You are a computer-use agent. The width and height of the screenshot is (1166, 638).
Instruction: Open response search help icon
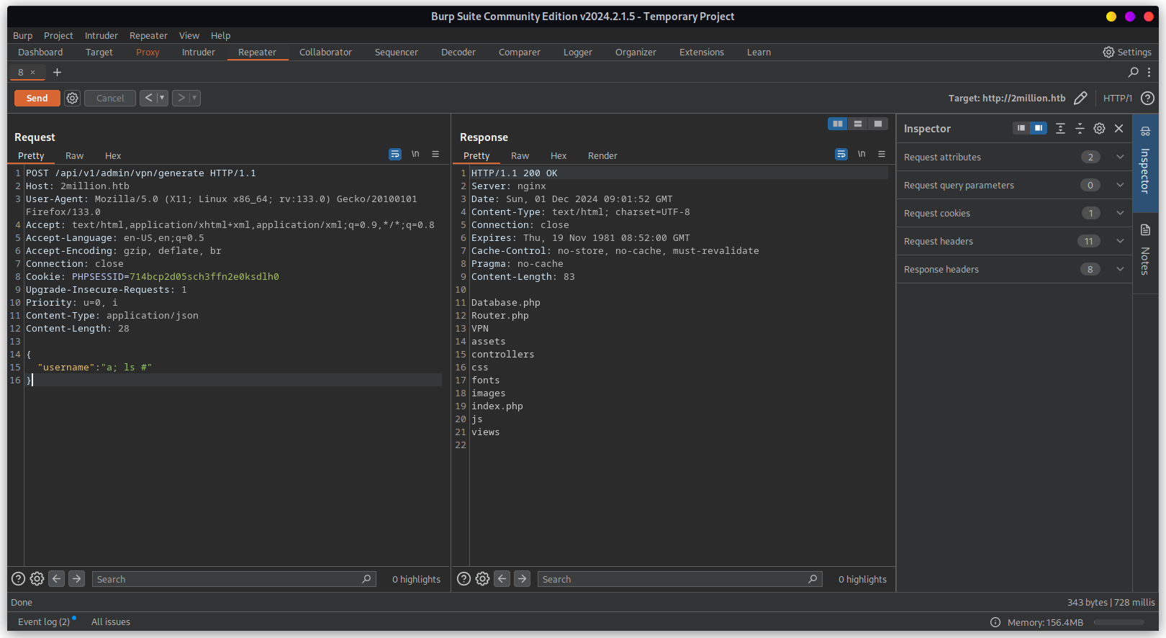[464, 578]
